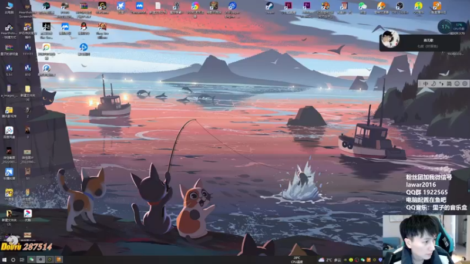Open the 微信截图_2022081 image file
This screenshot has height=264, width=470.
pos(9,155)
